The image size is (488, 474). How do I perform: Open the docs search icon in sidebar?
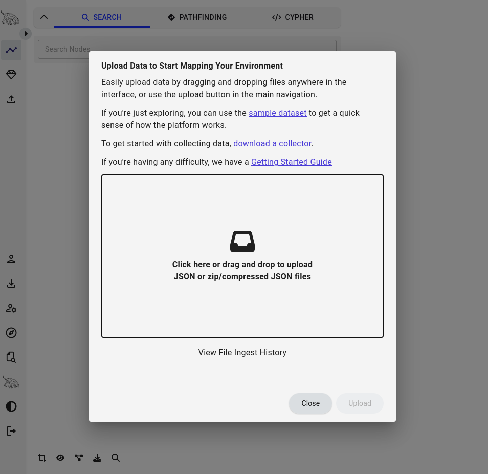pos(11,357)
